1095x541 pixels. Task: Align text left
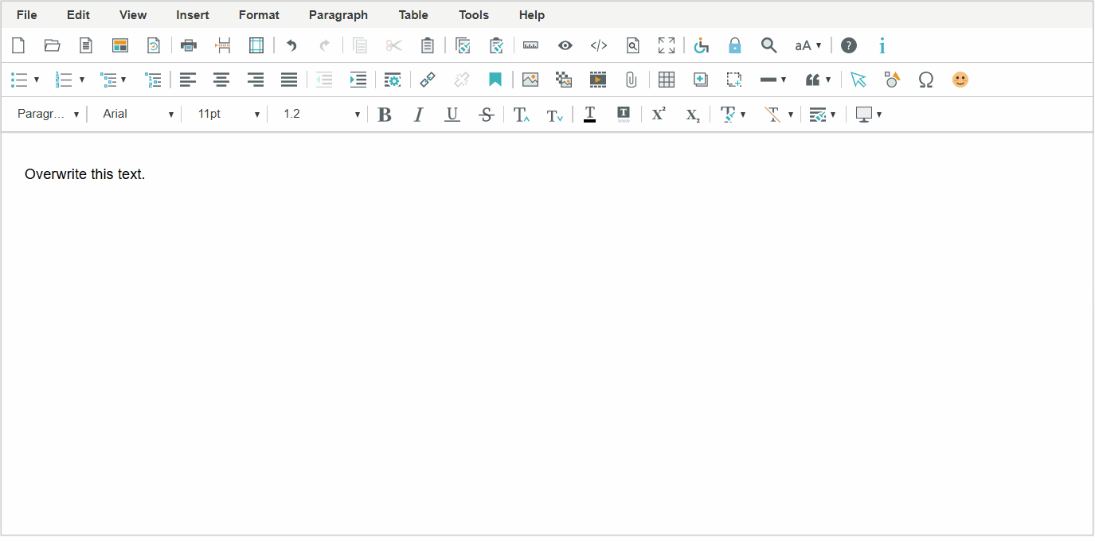(188, 80)
